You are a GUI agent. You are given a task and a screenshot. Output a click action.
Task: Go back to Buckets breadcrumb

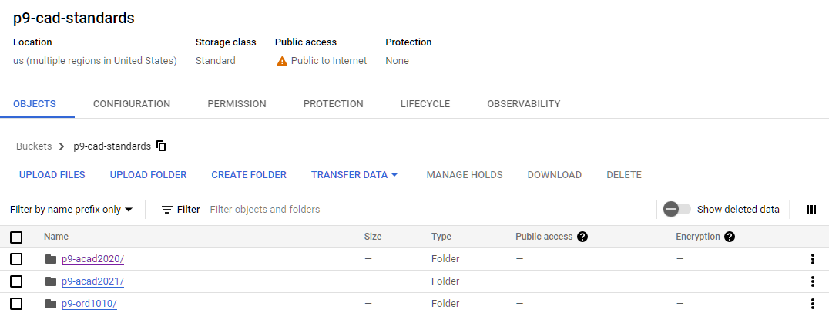34,146
